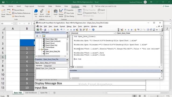Switch to the Add Workbook sheet tab

[x=31, y=93]
